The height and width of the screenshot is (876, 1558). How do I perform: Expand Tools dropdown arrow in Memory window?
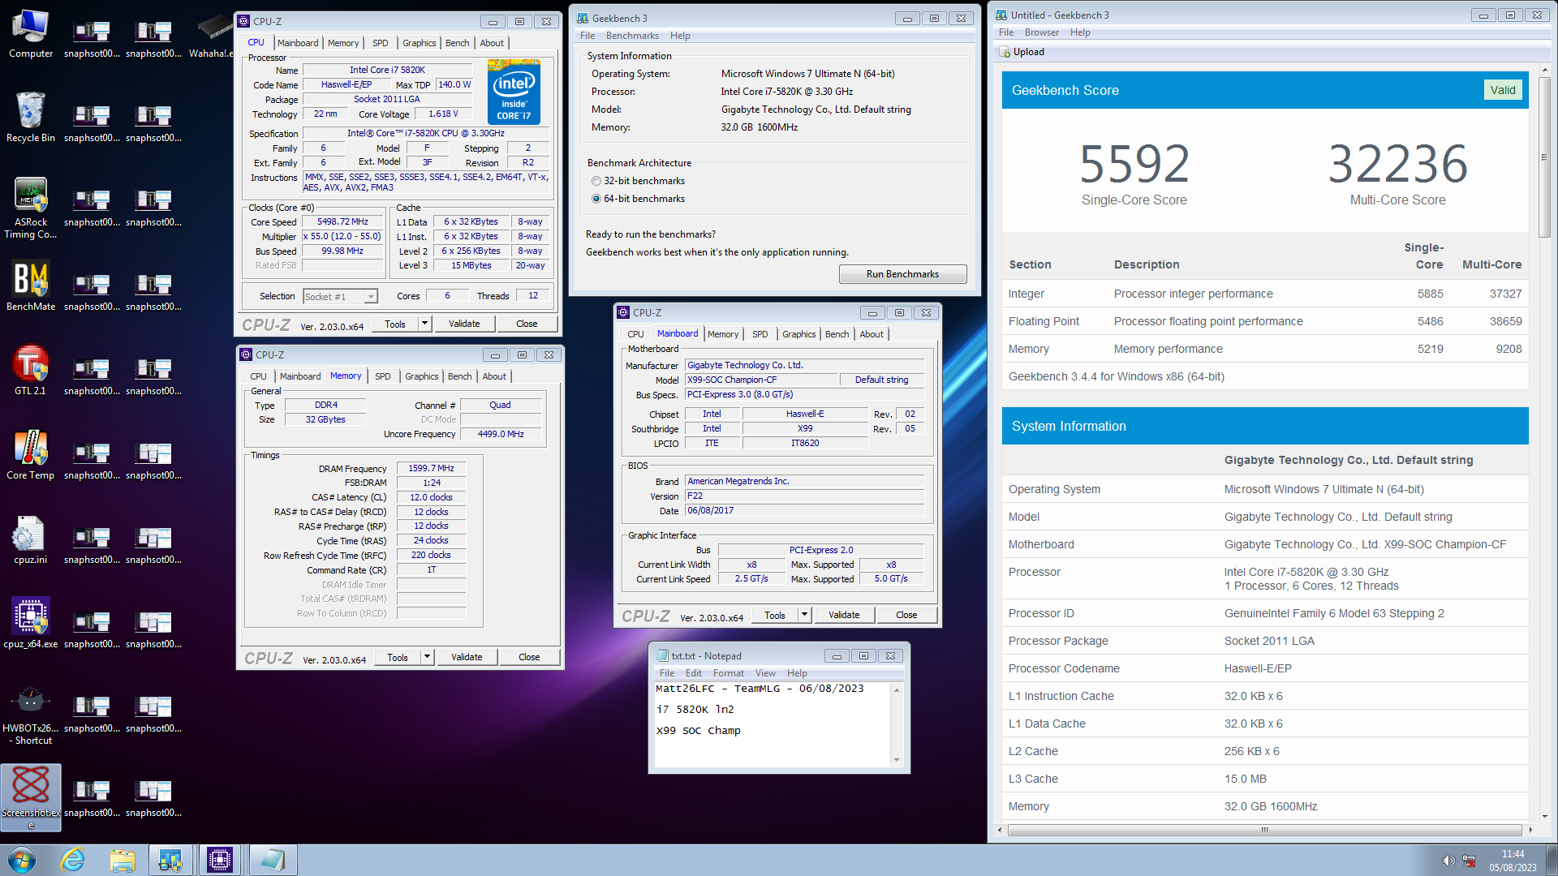(x=426, y=657)
